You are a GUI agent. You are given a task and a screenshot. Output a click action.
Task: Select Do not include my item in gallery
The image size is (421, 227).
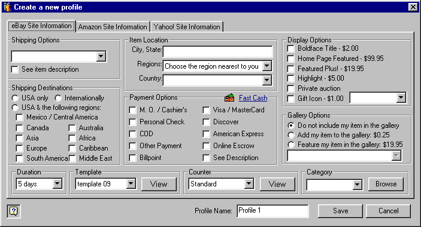point(291,125)
